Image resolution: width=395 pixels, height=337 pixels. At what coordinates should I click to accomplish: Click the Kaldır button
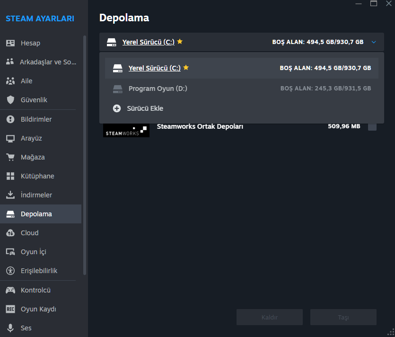point(270,317)
